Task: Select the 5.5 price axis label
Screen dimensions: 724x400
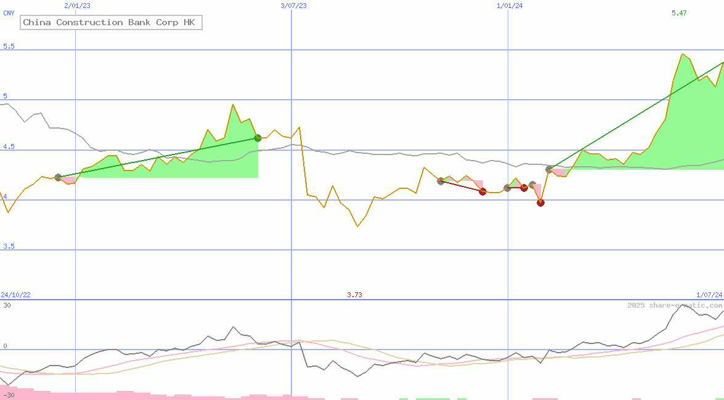Action: point(9,46)
